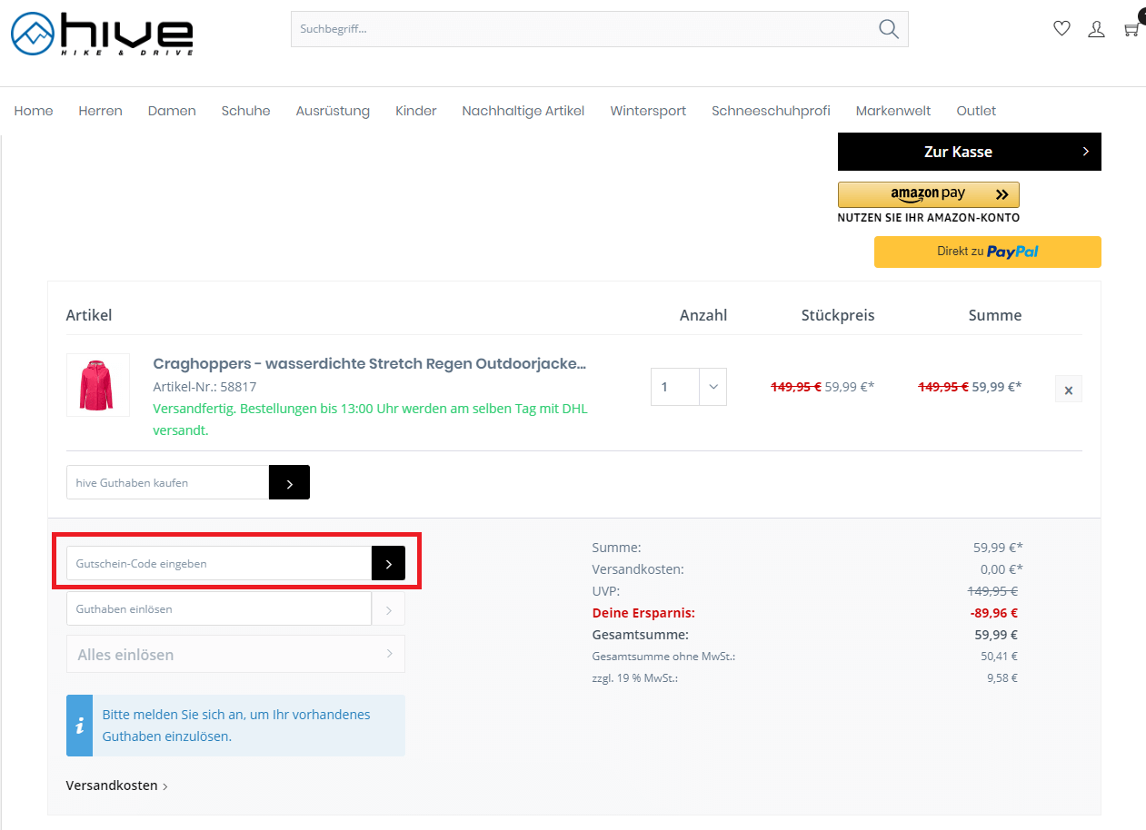Open the Craghoppers jacket product link
1146x830 pixels.
point(369,363)
